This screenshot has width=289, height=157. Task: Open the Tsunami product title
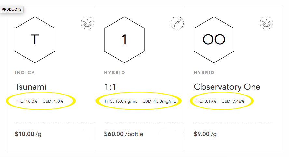coord(31,87)
